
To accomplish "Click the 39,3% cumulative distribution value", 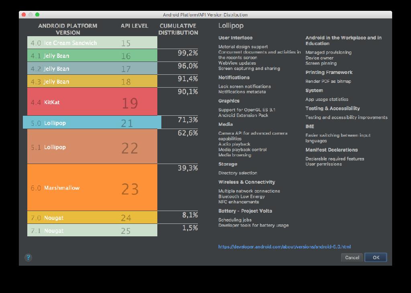I will pos(188,168).
